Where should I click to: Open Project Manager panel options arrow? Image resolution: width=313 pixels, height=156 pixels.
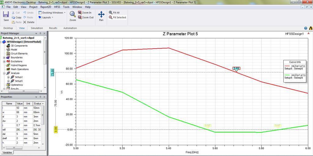tap(36, 33)
